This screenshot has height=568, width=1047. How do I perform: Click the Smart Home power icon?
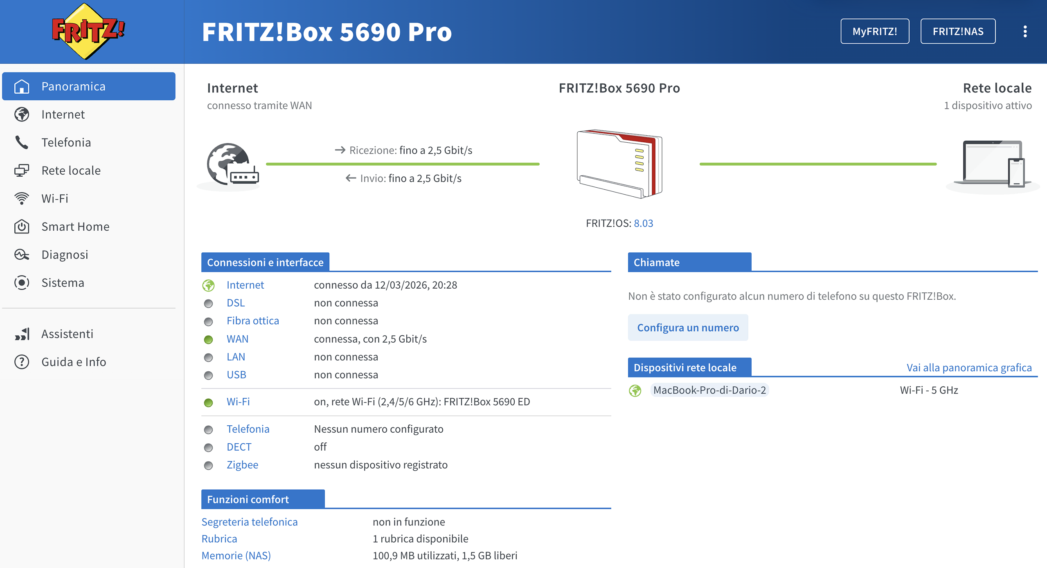click(22, 227)
